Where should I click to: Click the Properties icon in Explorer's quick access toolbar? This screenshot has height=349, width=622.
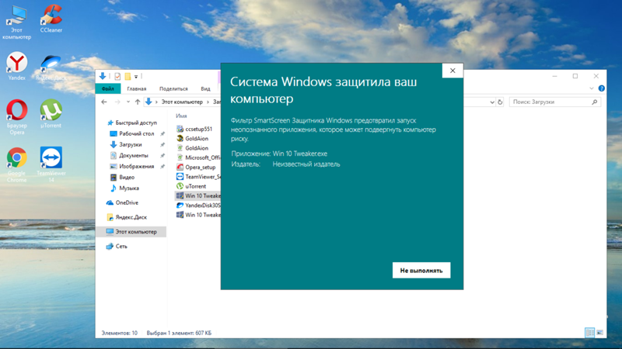[117, 76]
